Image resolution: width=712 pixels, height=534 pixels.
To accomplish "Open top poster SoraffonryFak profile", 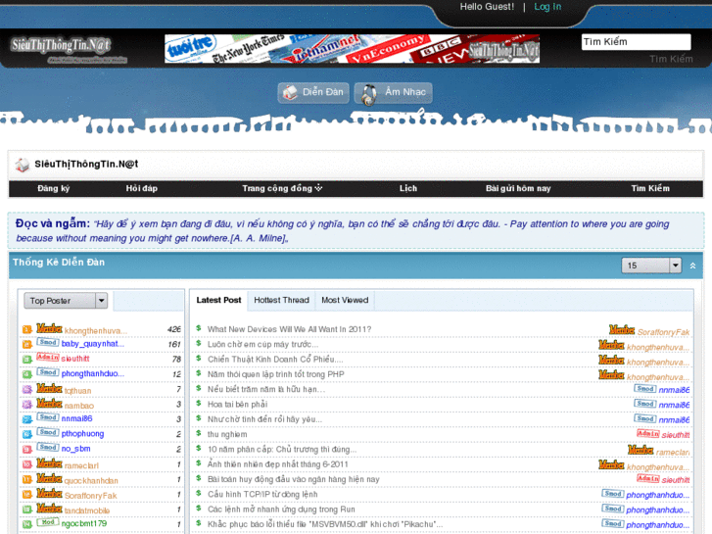I will pos(90,496).
